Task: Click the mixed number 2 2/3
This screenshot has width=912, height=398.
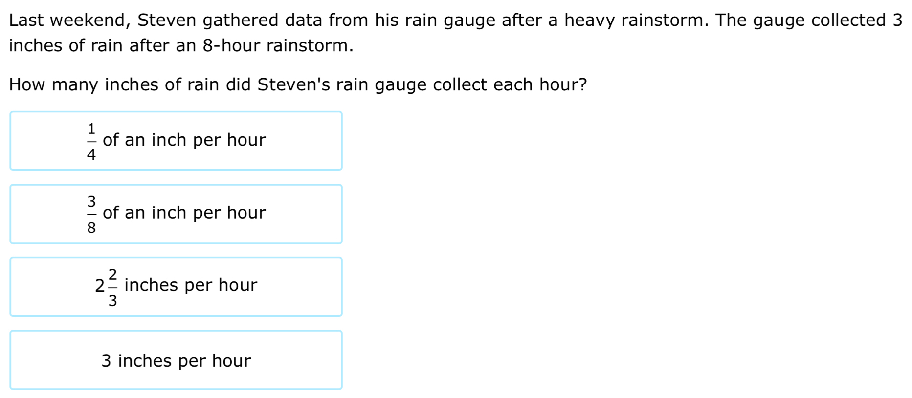Action: [x=107, y=287]
